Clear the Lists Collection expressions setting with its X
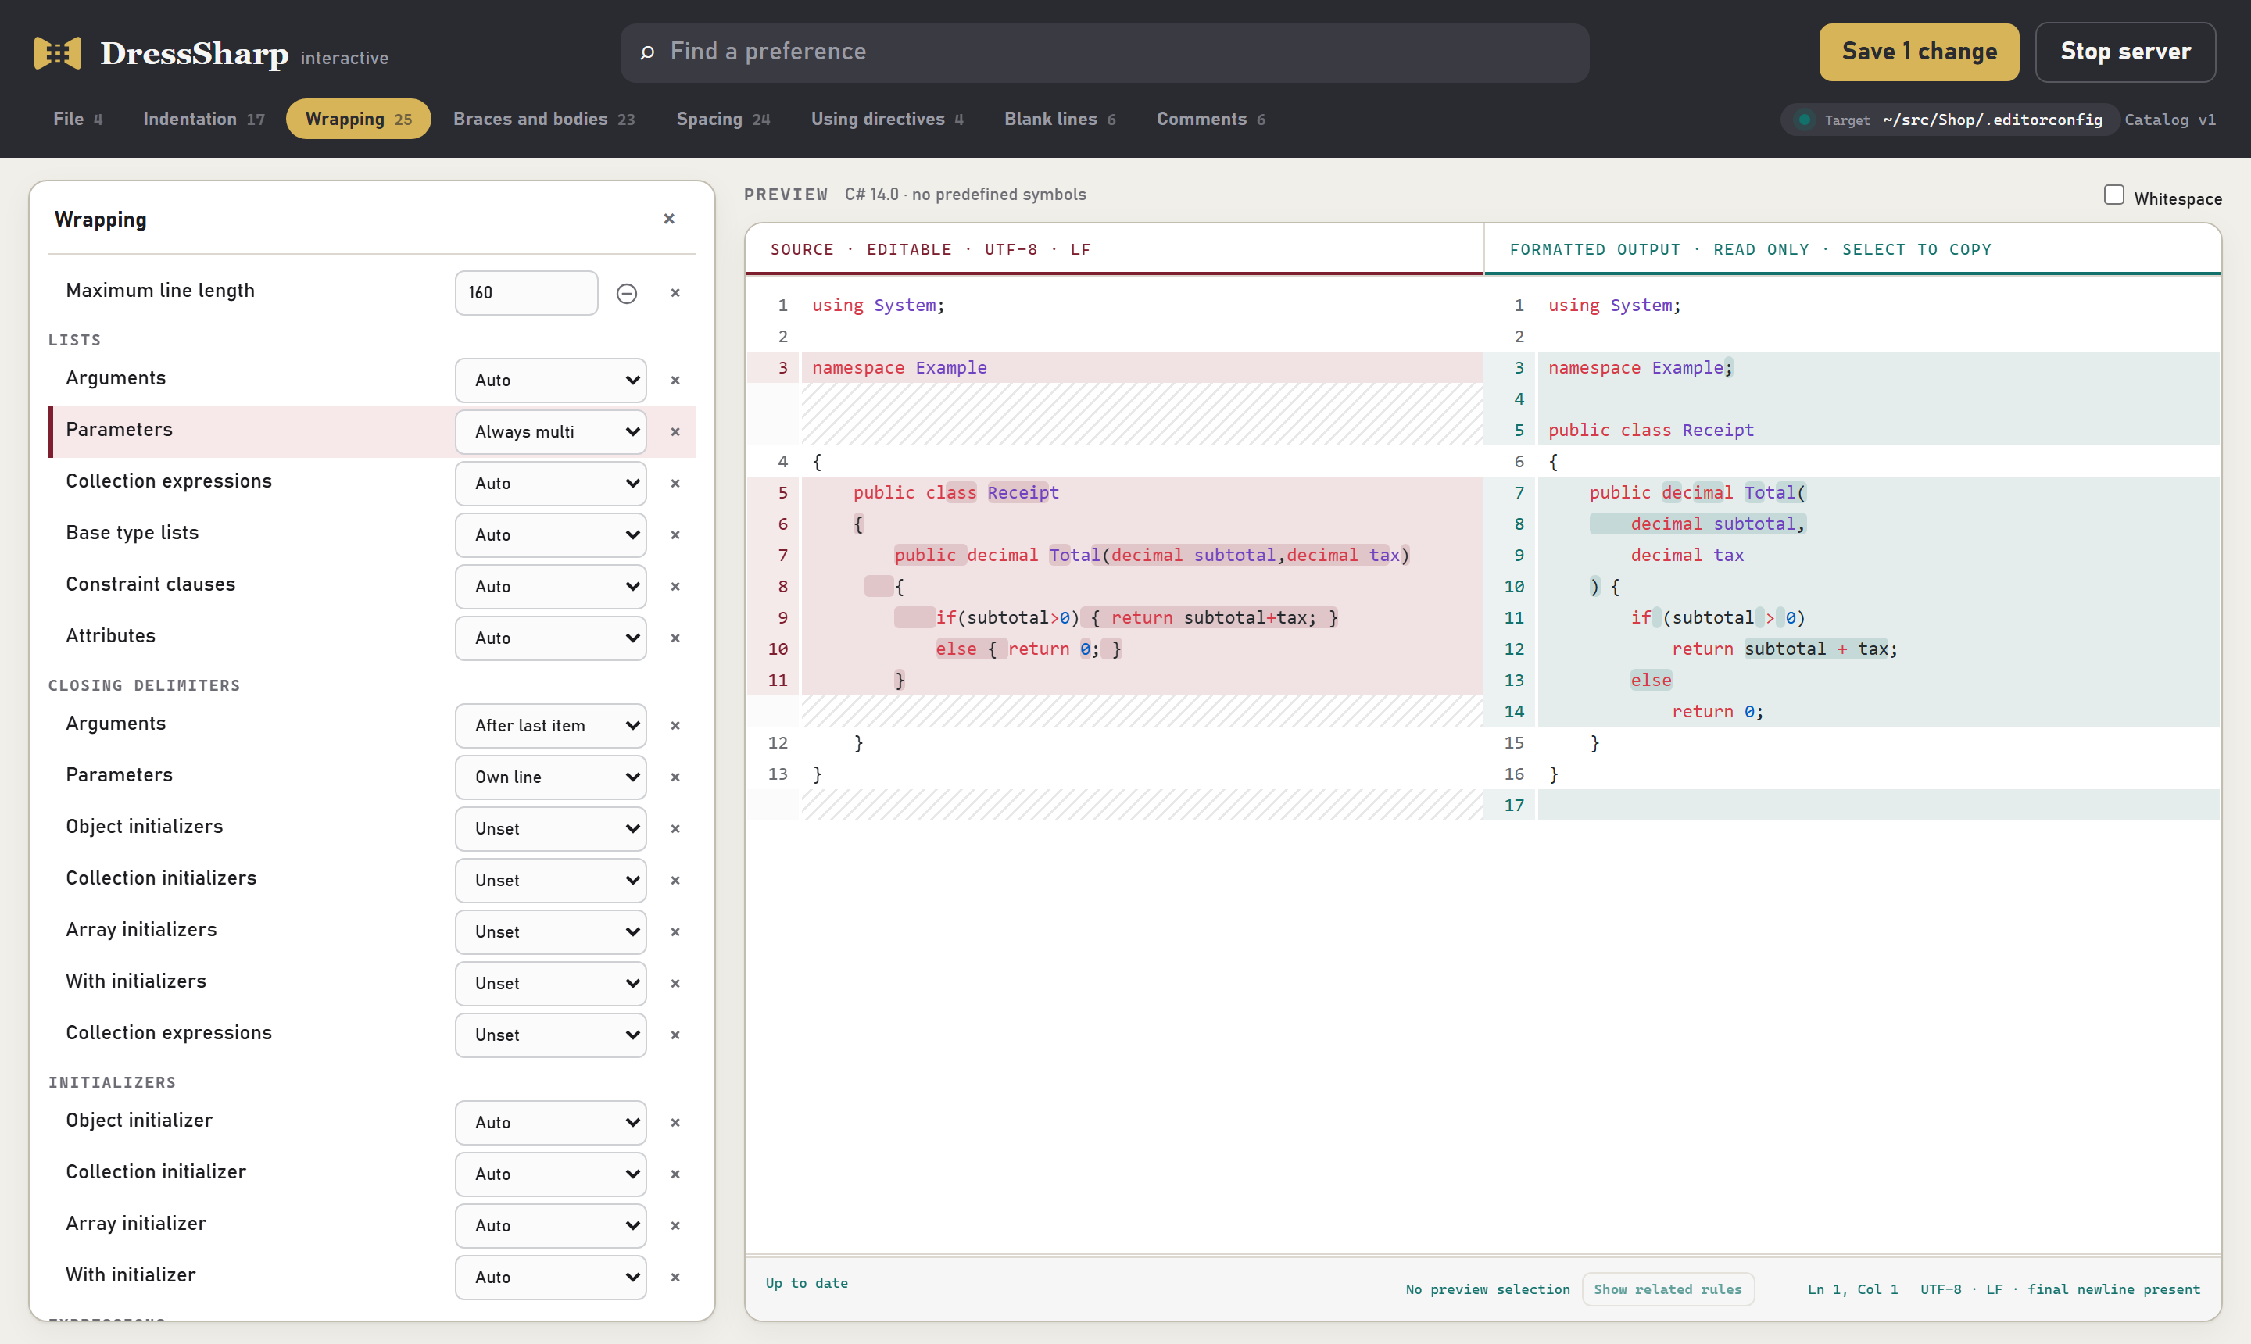2251x1344 pixels. 675,484
